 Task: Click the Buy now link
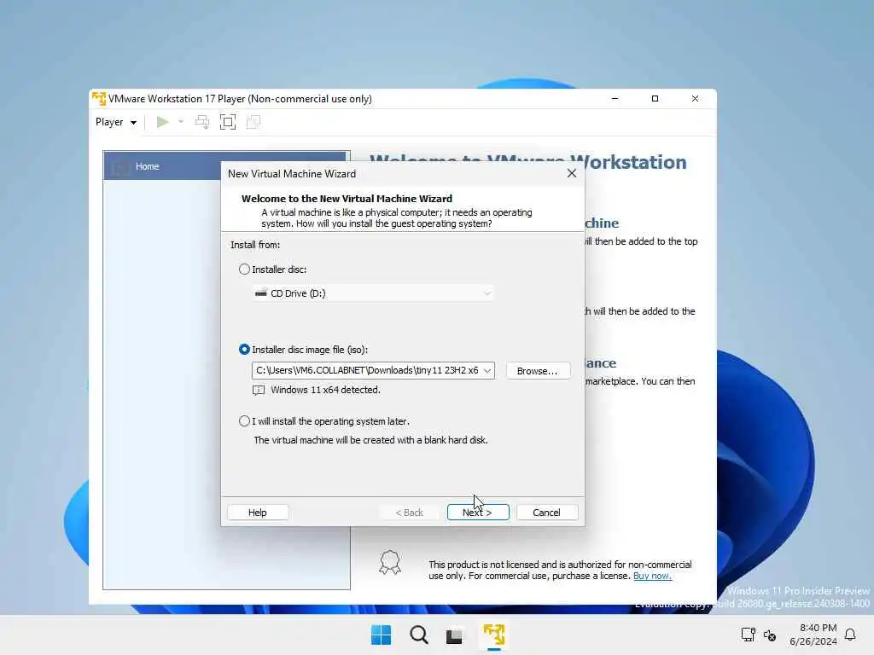point(652,576)
